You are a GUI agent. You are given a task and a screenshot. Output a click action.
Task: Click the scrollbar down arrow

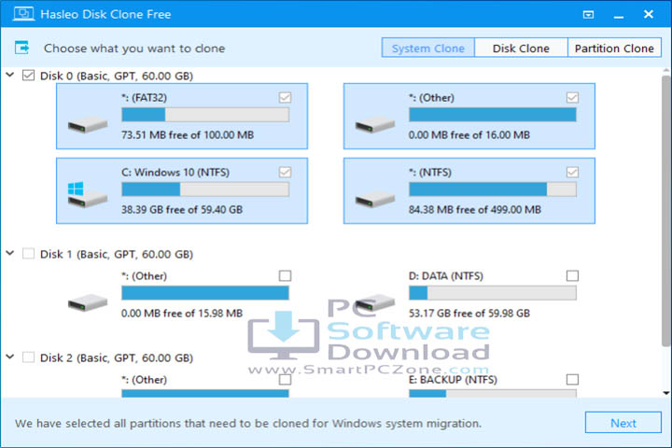[x=665, y=393]
